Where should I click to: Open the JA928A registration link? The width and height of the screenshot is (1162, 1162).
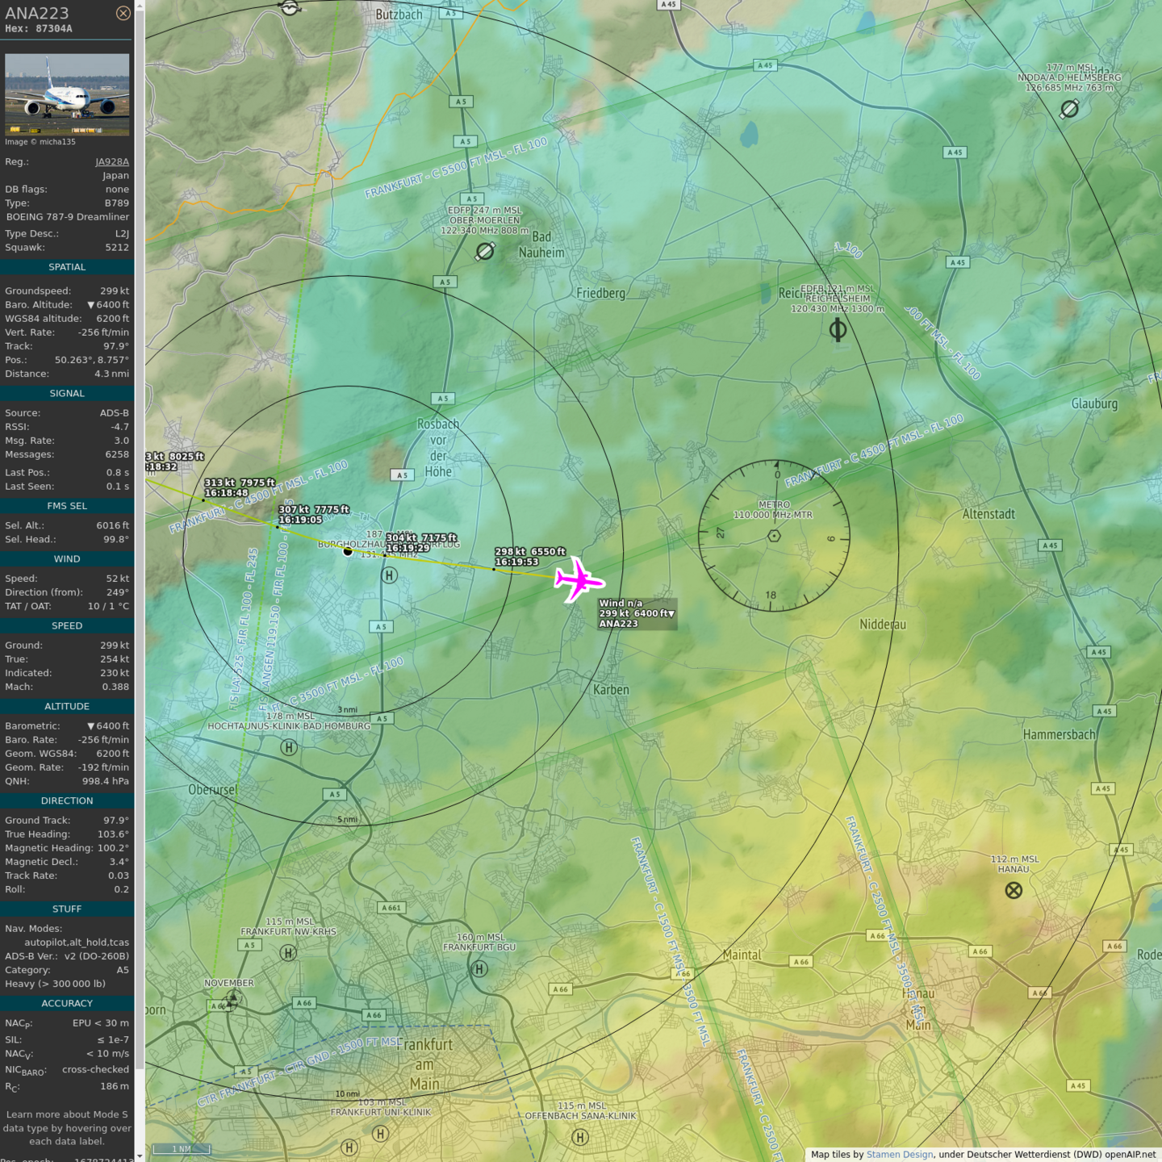(x=111, y=161)
